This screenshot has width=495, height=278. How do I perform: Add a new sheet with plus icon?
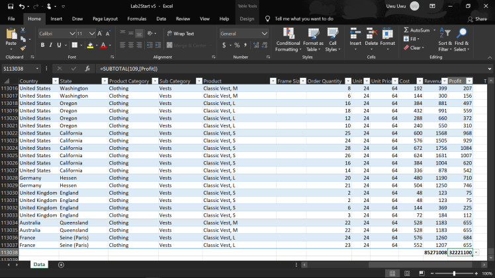61,264
